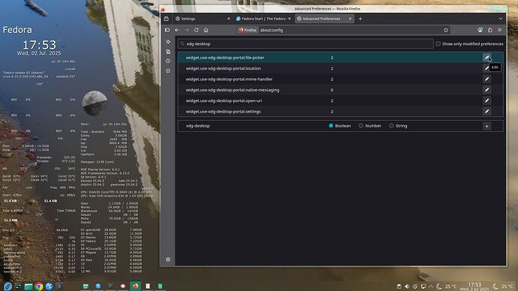Image resolution: width=518 pixels, height=291 pixels.
Task: Edit the portal.settings preference pencil icon
Action: (486, 112)
